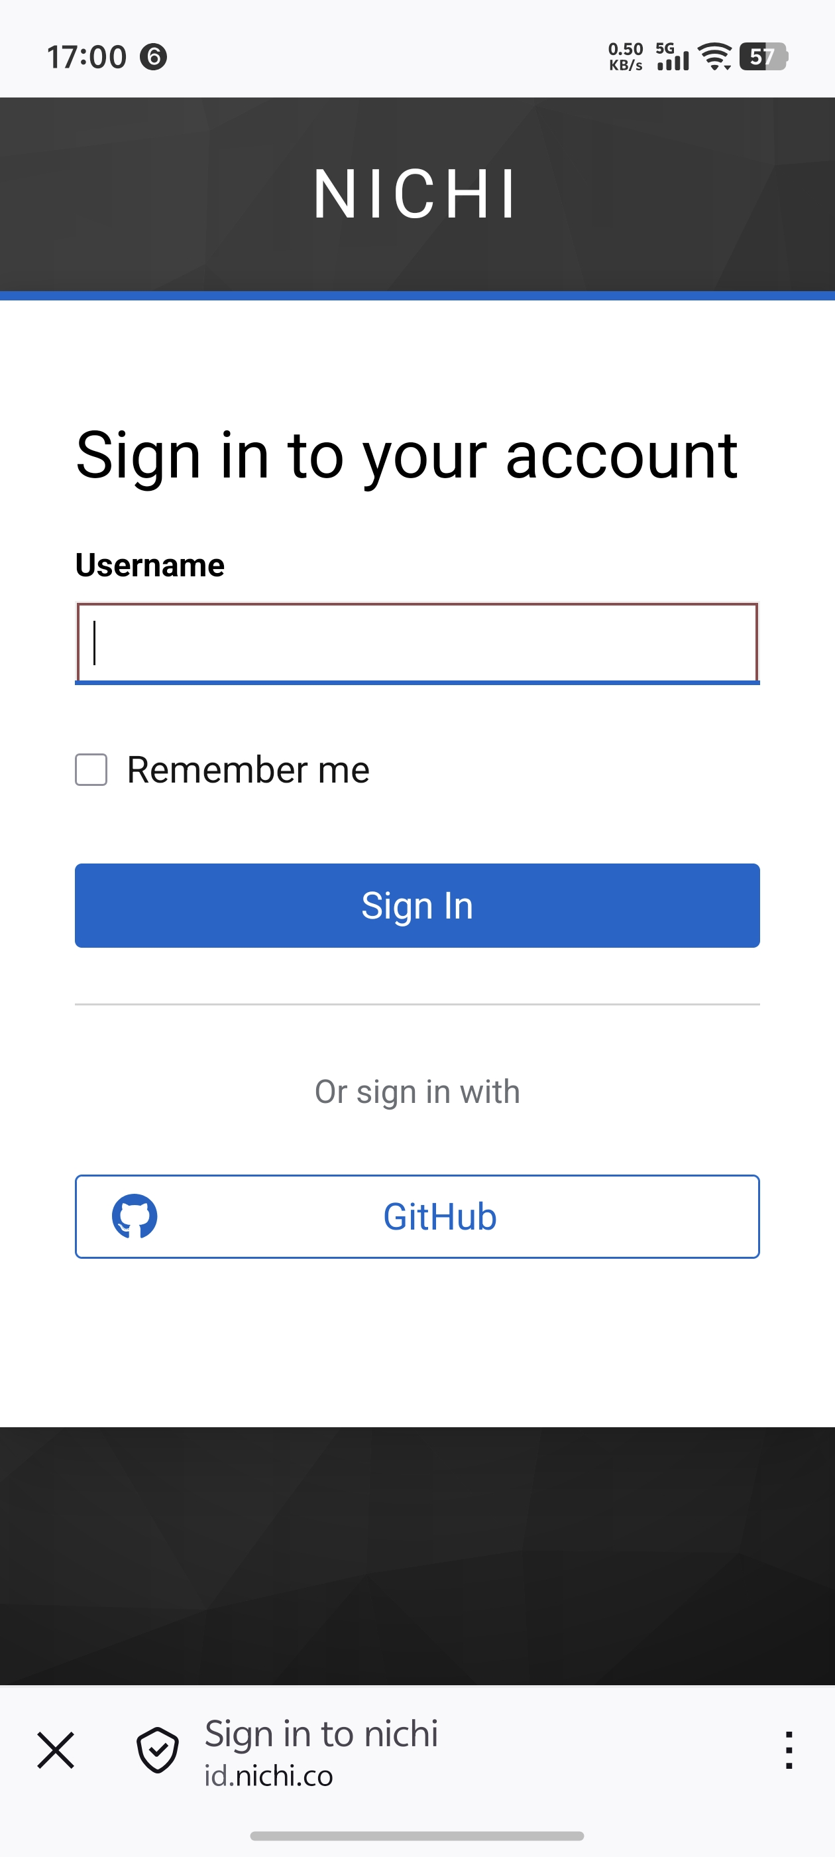
Task: Click the NICHI header logo
Action: click(416, 194)
